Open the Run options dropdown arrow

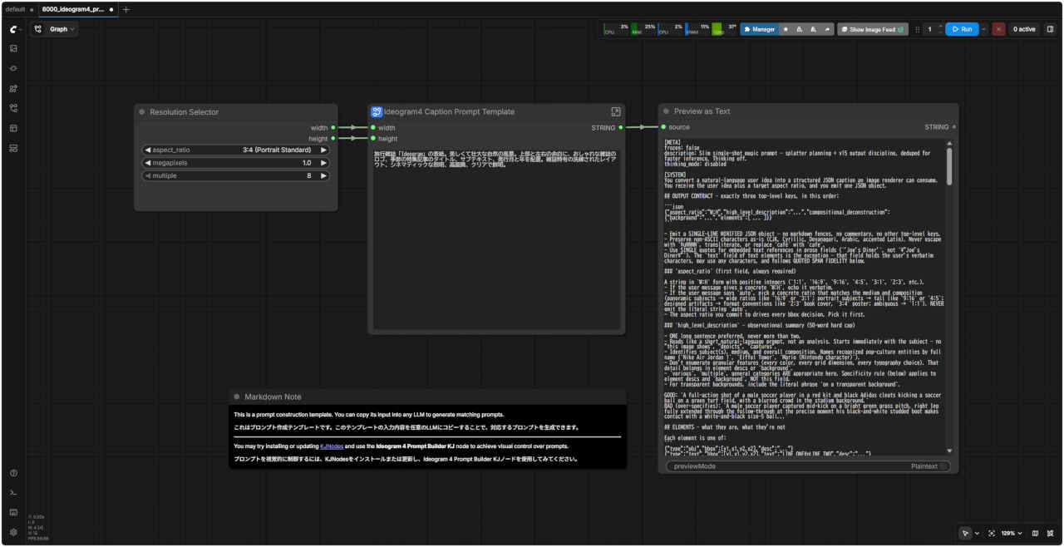pyautogui.click(x=984, y=29)
